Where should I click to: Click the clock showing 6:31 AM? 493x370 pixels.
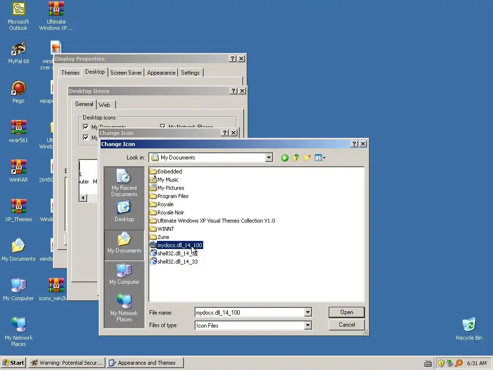click(x=477, y=363)
